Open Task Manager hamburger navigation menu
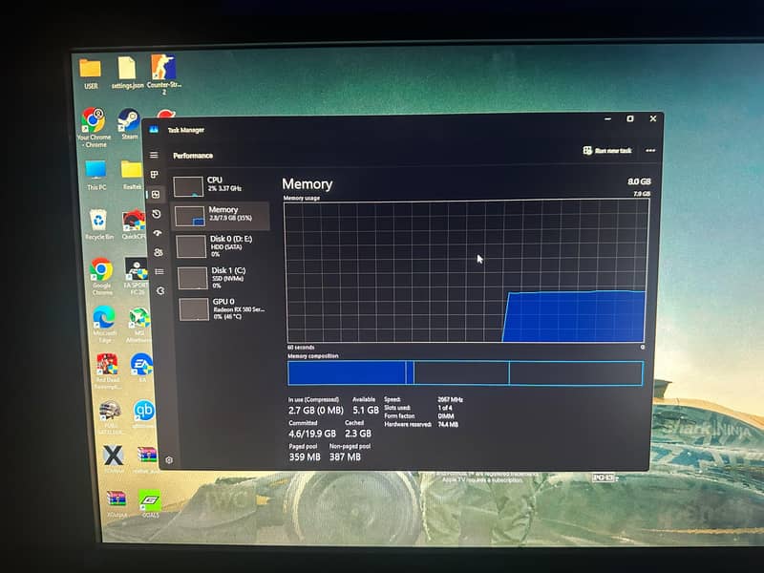The image size is (764, 573). point(154,155)
